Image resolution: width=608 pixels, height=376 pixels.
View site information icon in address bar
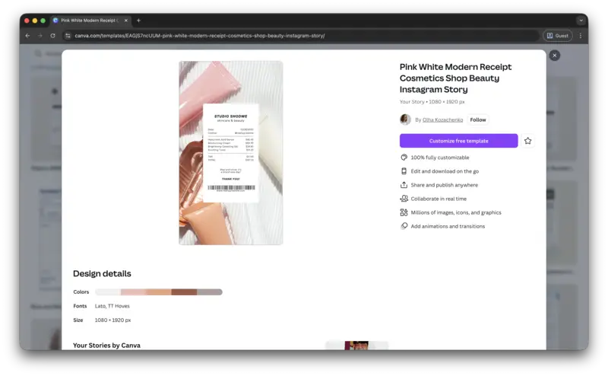pyautogui.click(x=68, y=36)
